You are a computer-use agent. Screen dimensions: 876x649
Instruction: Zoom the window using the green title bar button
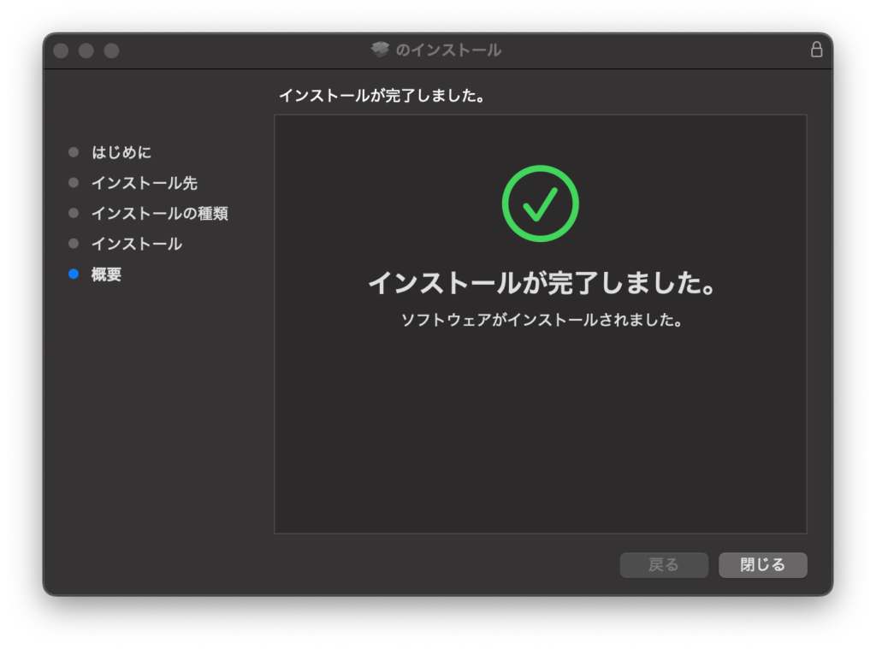point(112,50)
